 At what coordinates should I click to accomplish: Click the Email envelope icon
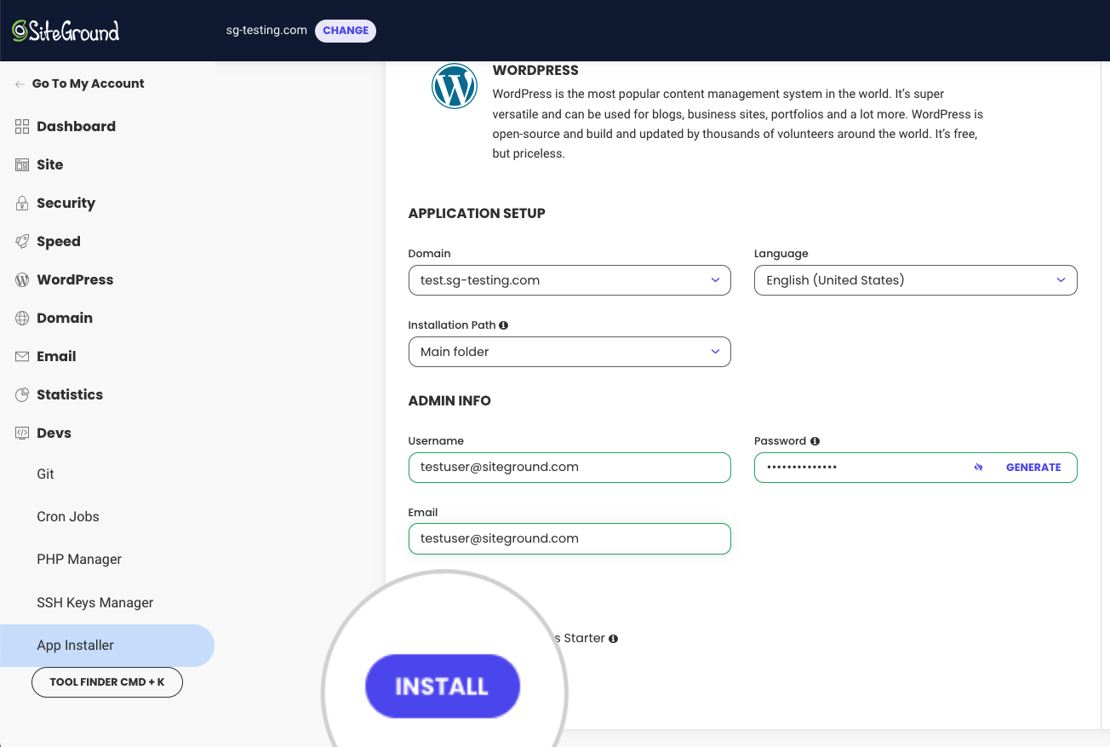click(22, 356)
